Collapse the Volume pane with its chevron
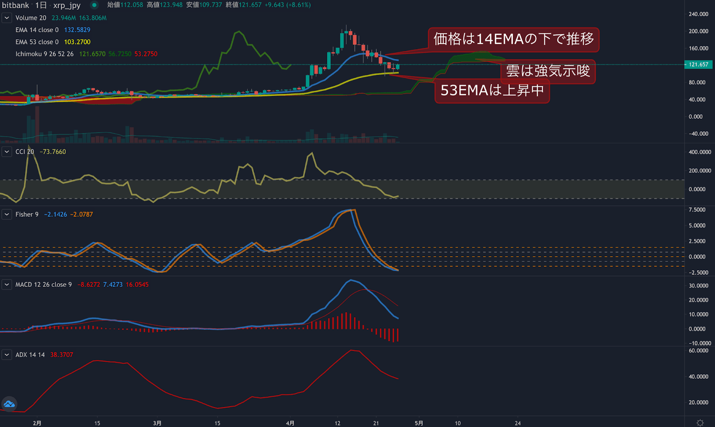This screenshot has height=427, width=715. (6, 18)
